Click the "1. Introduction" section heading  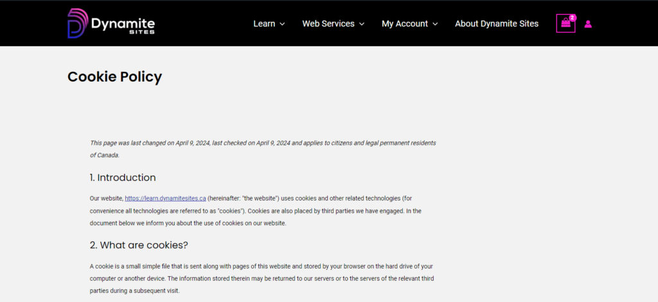pyautogui.click(x=123, y=178)
